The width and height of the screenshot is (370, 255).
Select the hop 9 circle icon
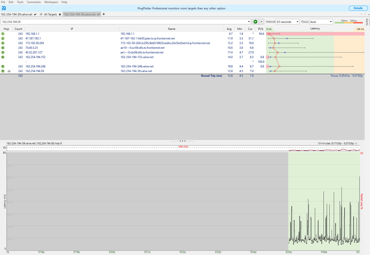coord(3,71)
